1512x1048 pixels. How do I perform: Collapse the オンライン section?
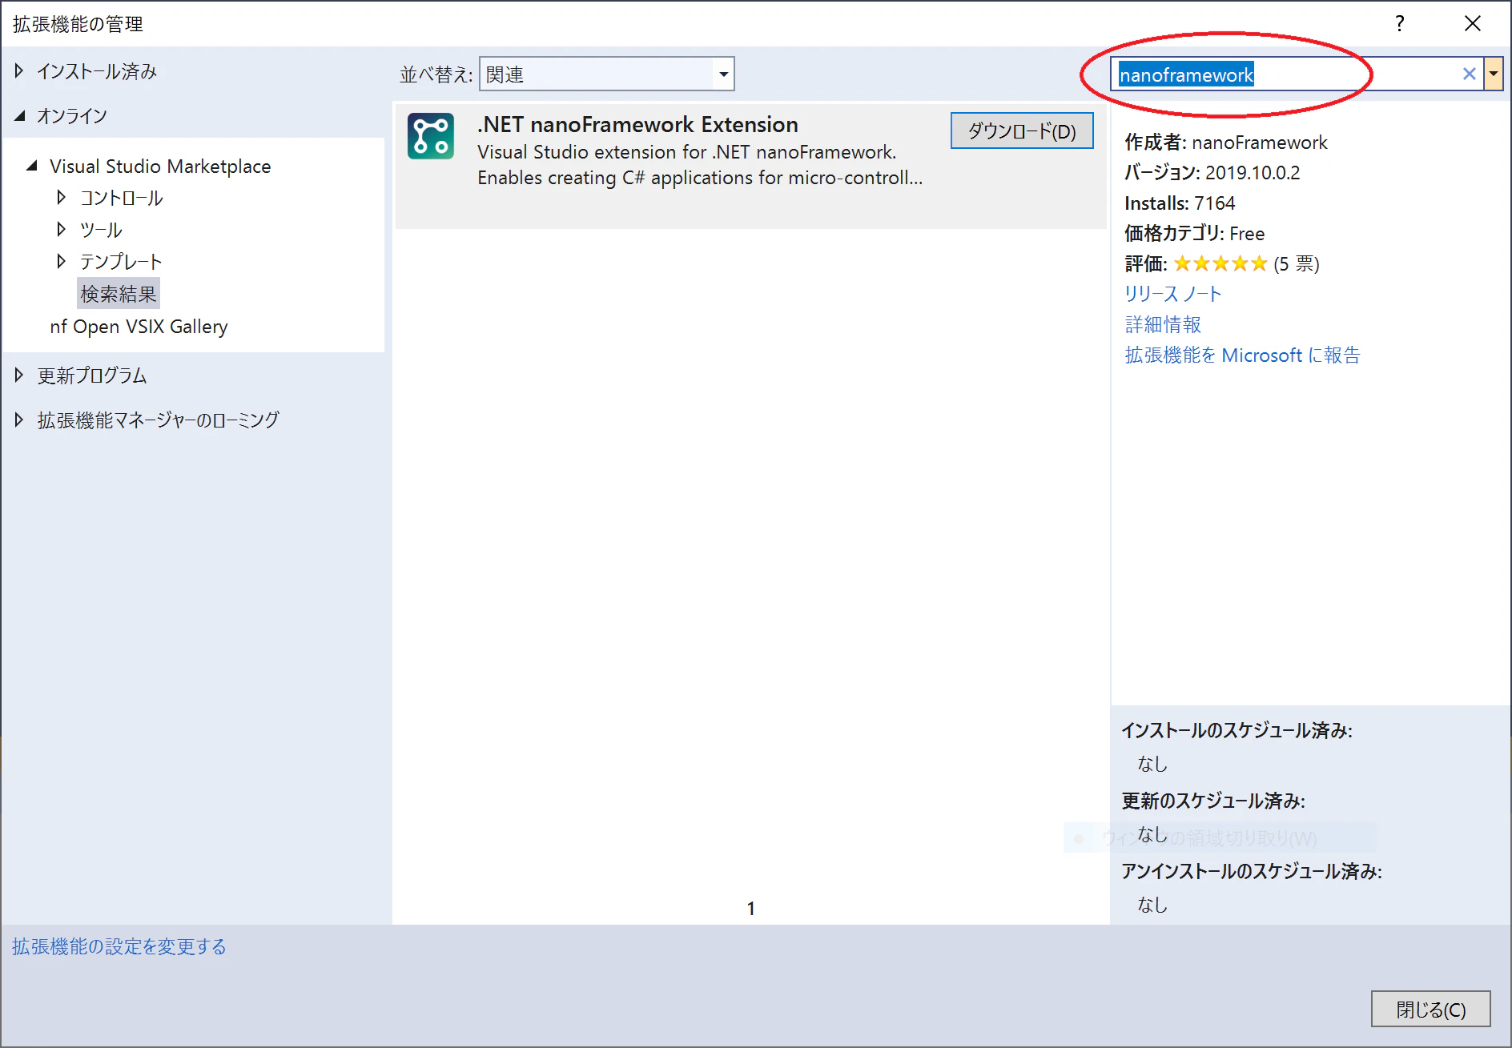(x=19, y=116)
